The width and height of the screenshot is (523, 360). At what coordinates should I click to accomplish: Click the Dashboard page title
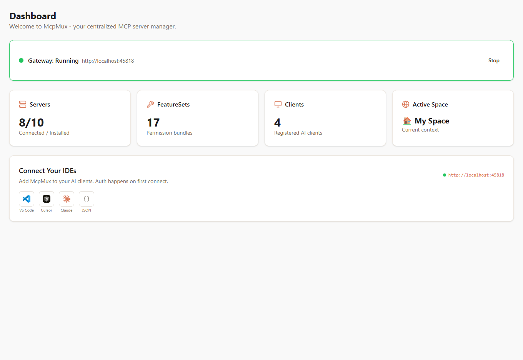(x=33, y=16)
